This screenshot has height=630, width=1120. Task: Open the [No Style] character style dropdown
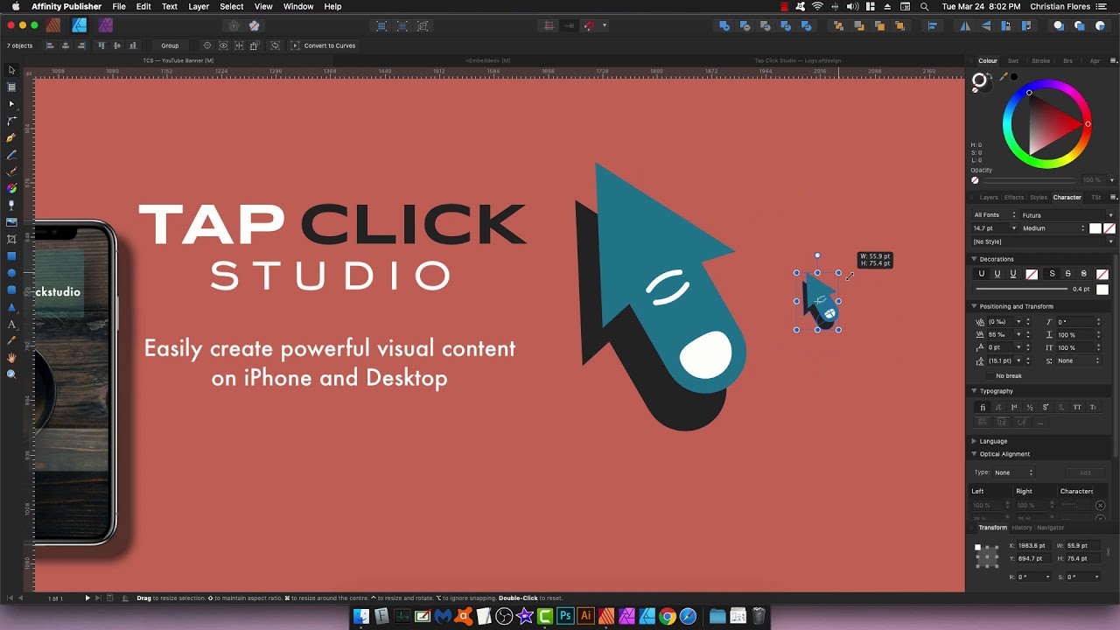1043,241
